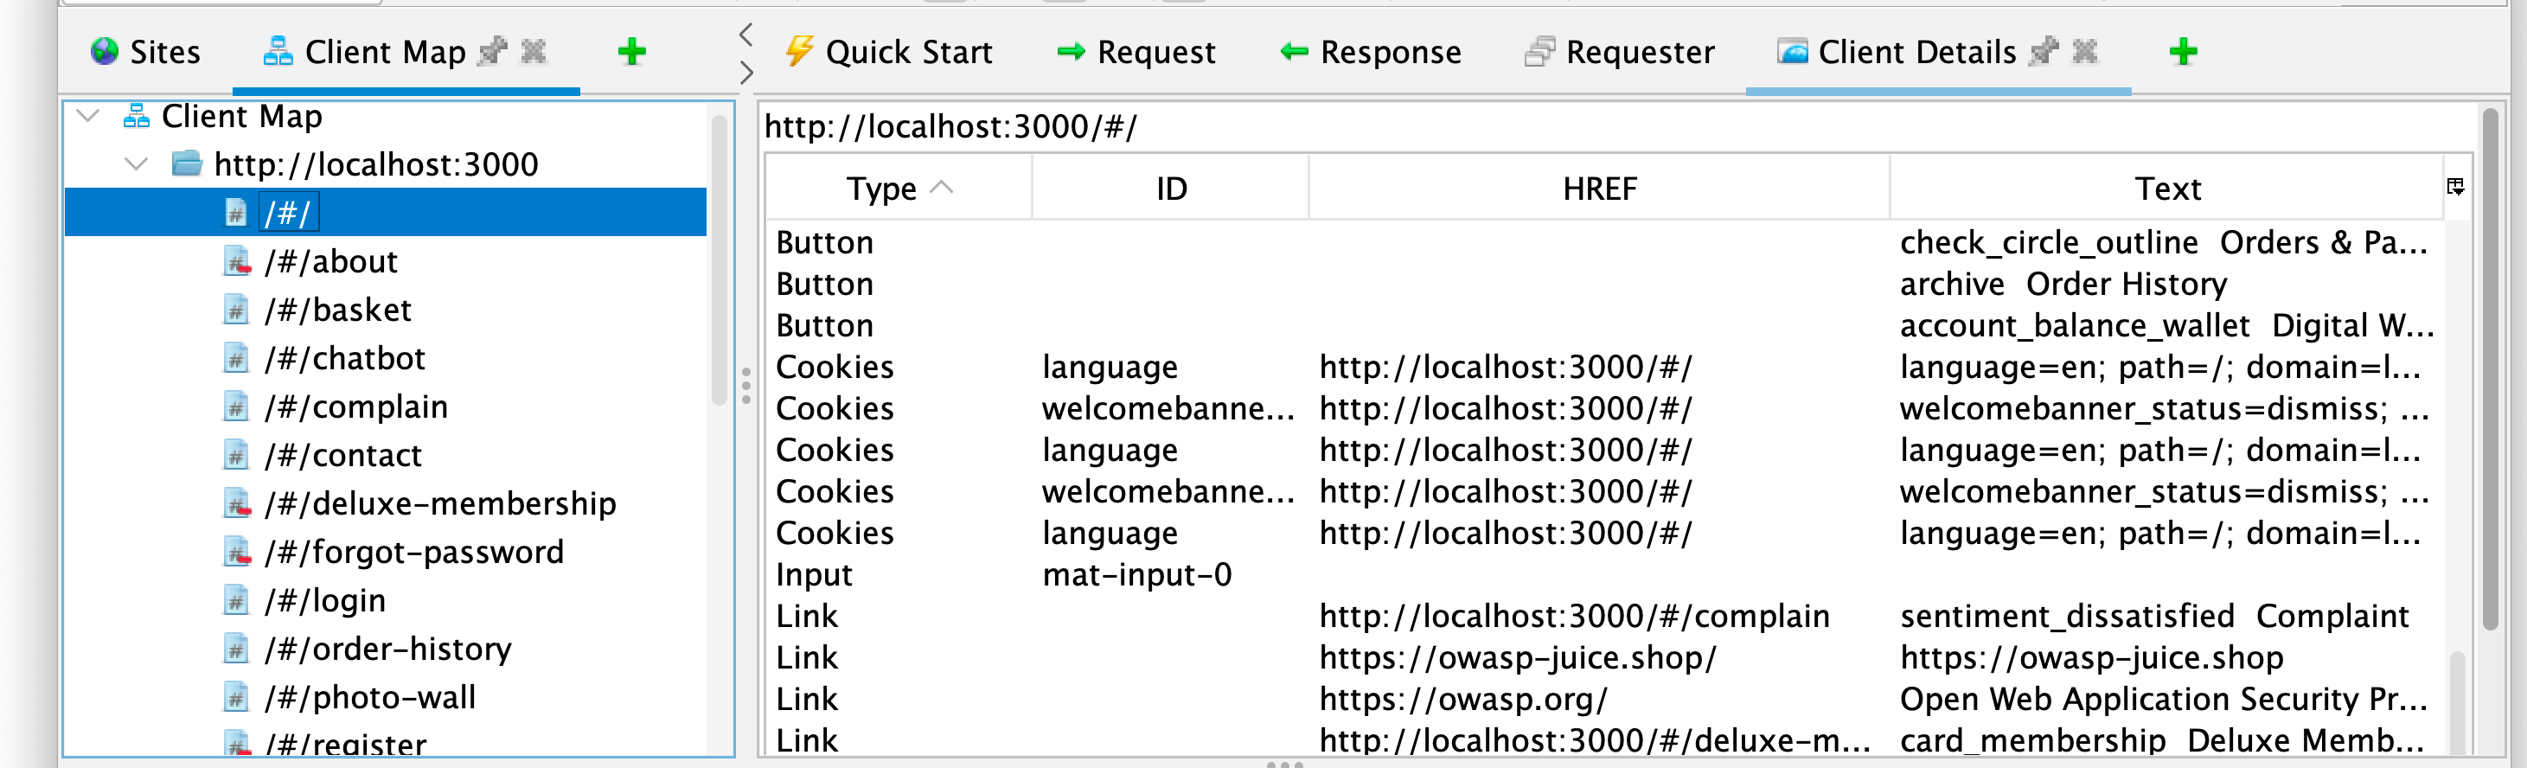2527x768 pixels.
Task: Pin the Client Map tab
Action: tap(491, 51)
